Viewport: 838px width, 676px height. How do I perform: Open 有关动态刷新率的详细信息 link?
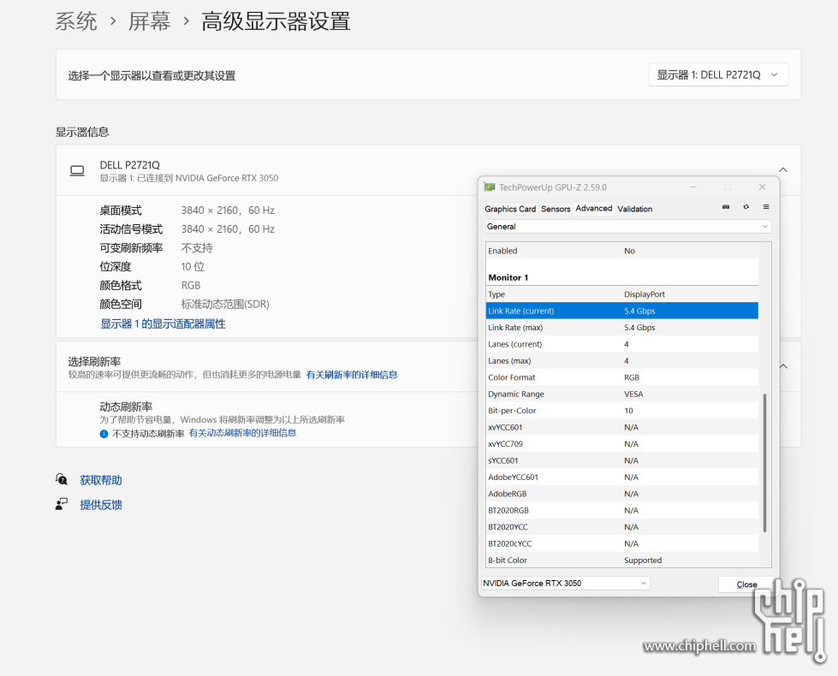coord(242,433)
